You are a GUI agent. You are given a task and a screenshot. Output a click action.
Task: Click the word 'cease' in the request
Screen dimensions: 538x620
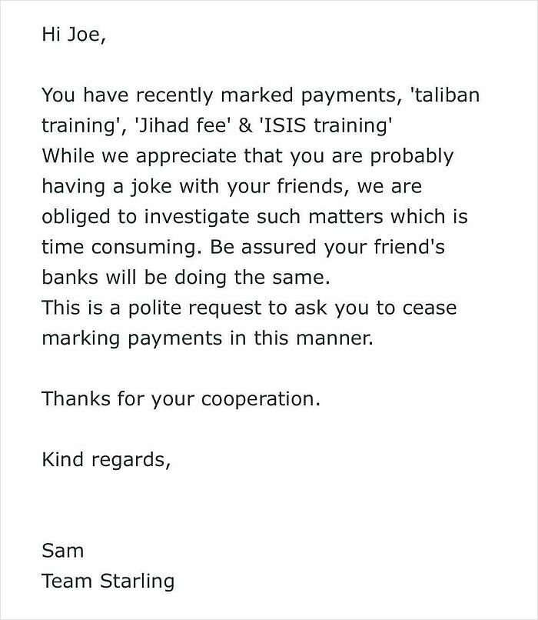[x=430, y=308]
